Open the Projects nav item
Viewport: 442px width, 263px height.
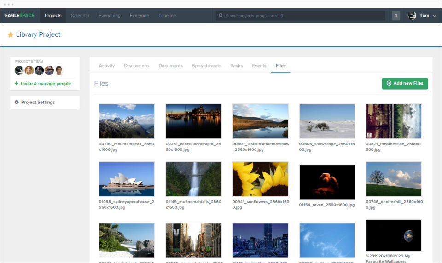53,16
